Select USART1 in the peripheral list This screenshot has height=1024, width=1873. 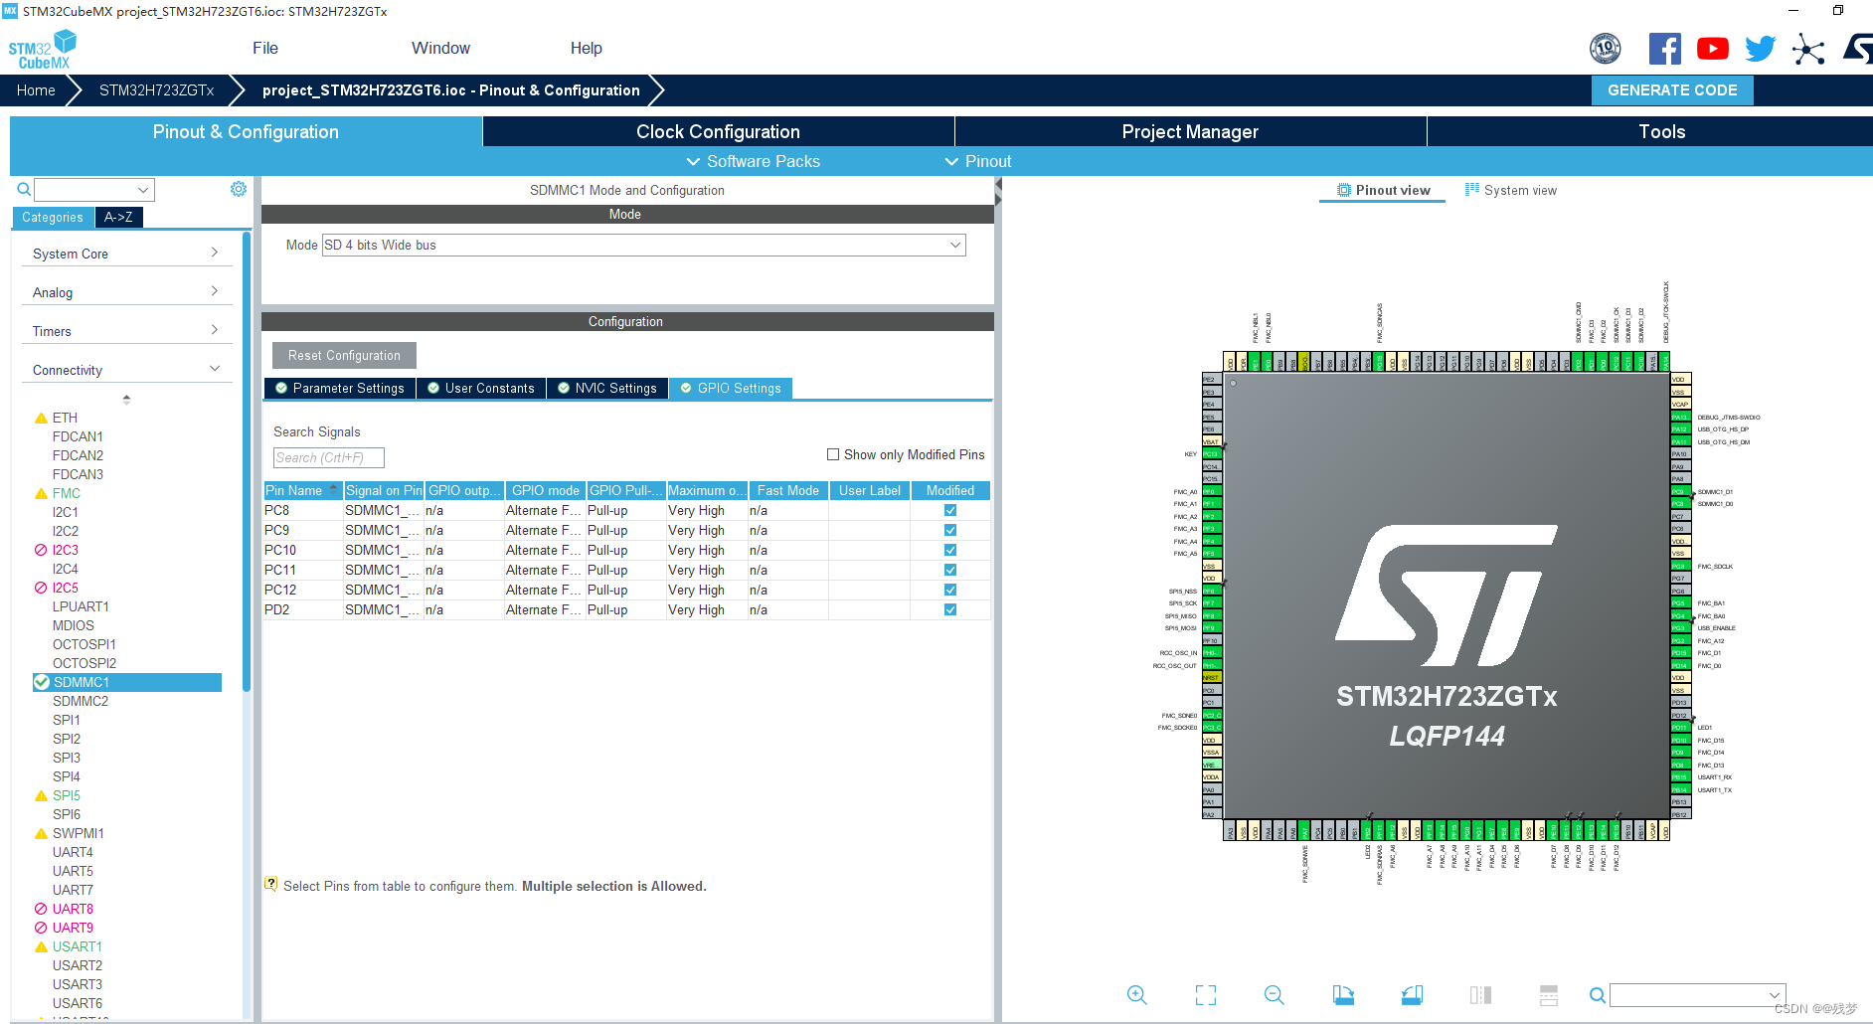78,946
